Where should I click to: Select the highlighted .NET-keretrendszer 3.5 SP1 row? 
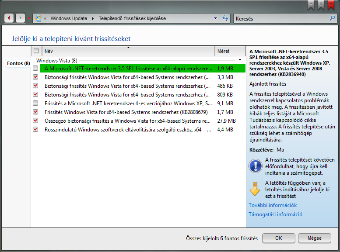(143, 69)
